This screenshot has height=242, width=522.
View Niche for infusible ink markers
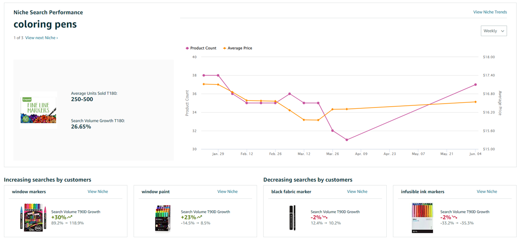click(x=487, y=192)
